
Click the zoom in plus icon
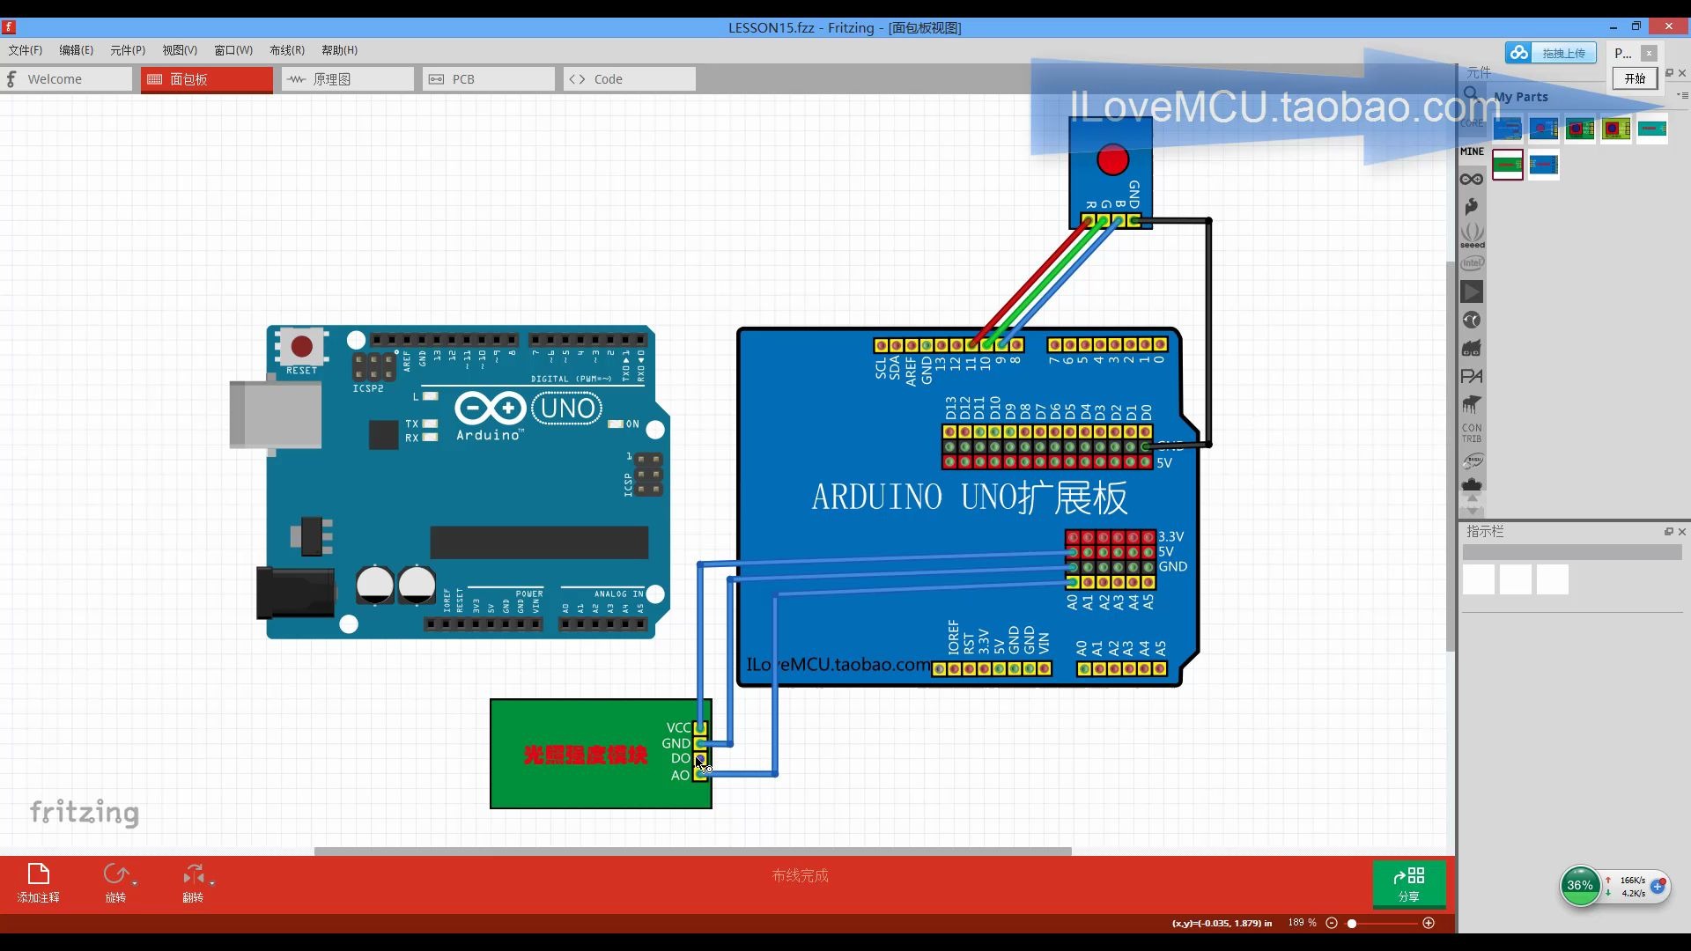tap(1429, 923)
